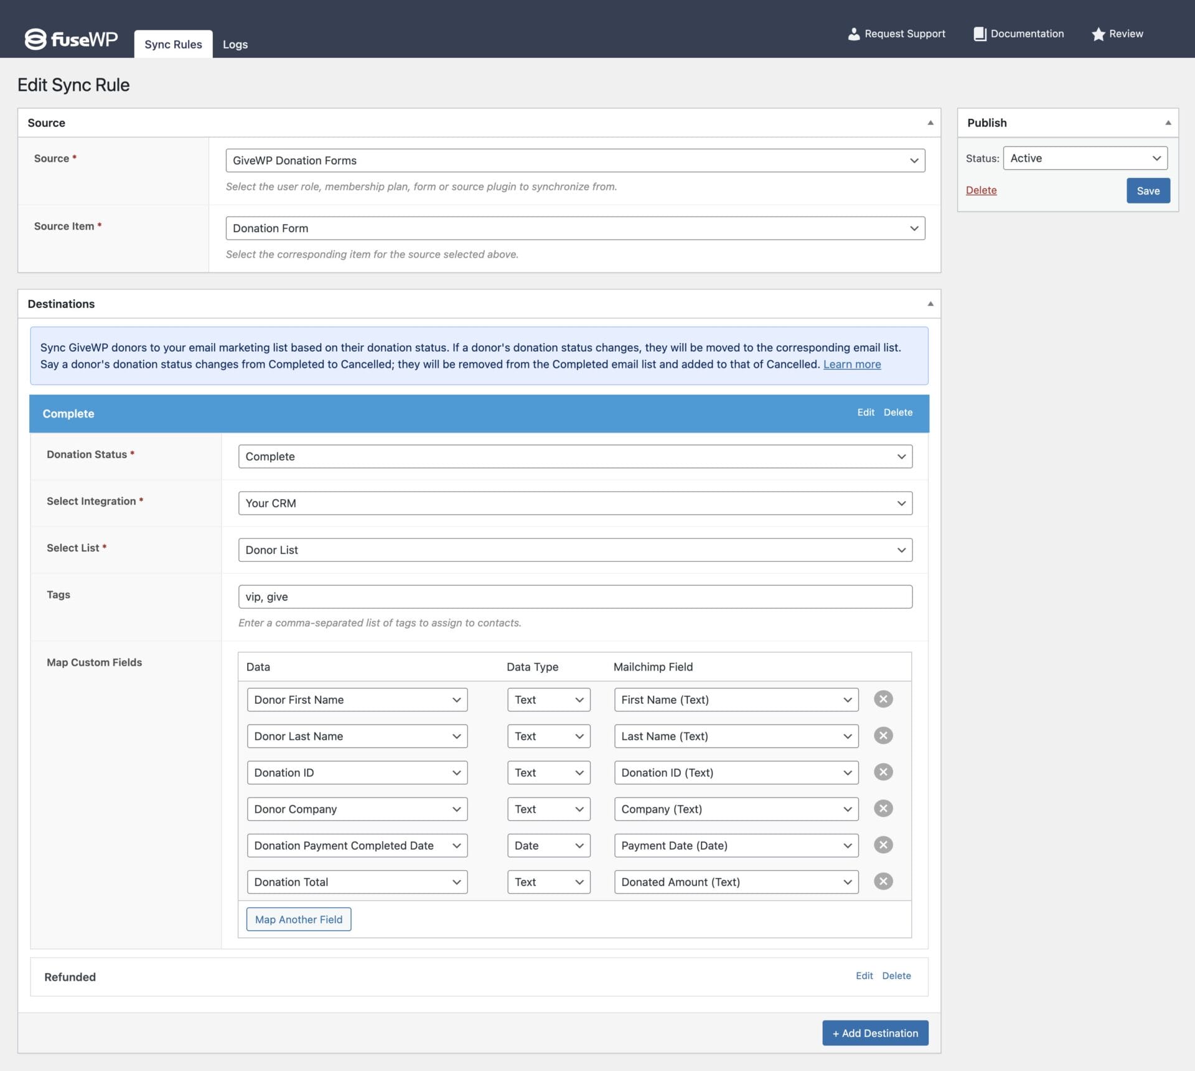Image resolution: width=1195 pixels, height=1071 pixels.
Task: Select the Sync Rules tab
Action: pyautogui.click(x=172, y=44)
